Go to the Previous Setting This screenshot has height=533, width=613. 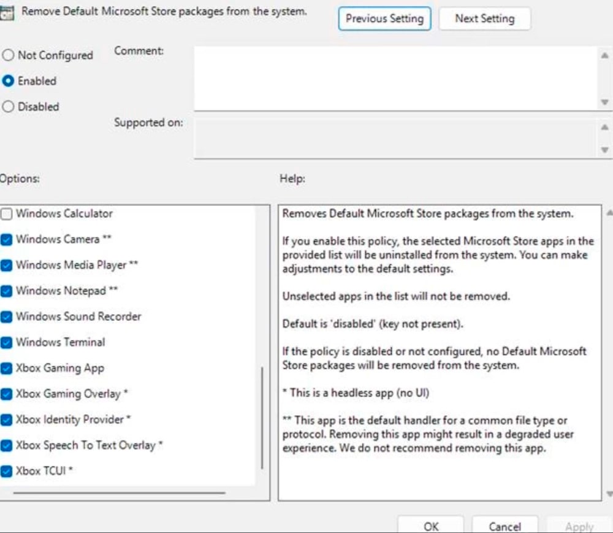pyautogui.click(x=384, y=18)
